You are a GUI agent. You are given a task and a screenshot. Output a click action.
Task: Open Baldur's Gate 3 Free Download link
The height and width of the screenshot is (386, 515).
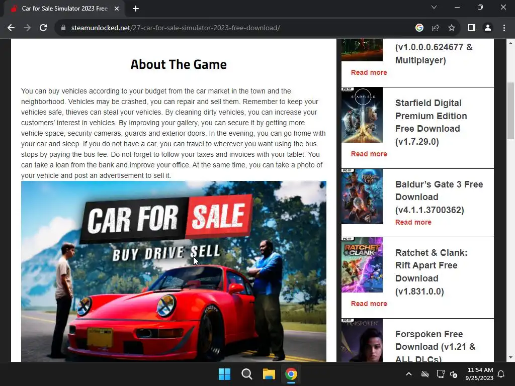click(x=439, y=197)
